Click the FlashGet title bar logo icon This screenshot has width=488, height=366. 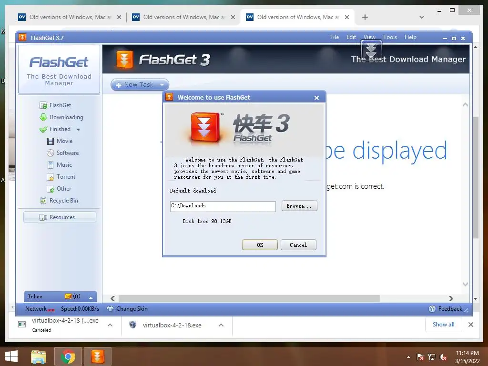22,38
